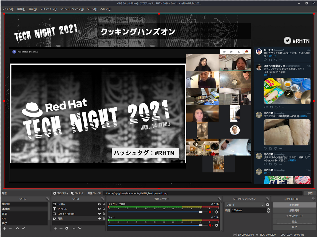Undock the 音声ミキサー panel
Screen dimensions: 317x237
[219, 199]
